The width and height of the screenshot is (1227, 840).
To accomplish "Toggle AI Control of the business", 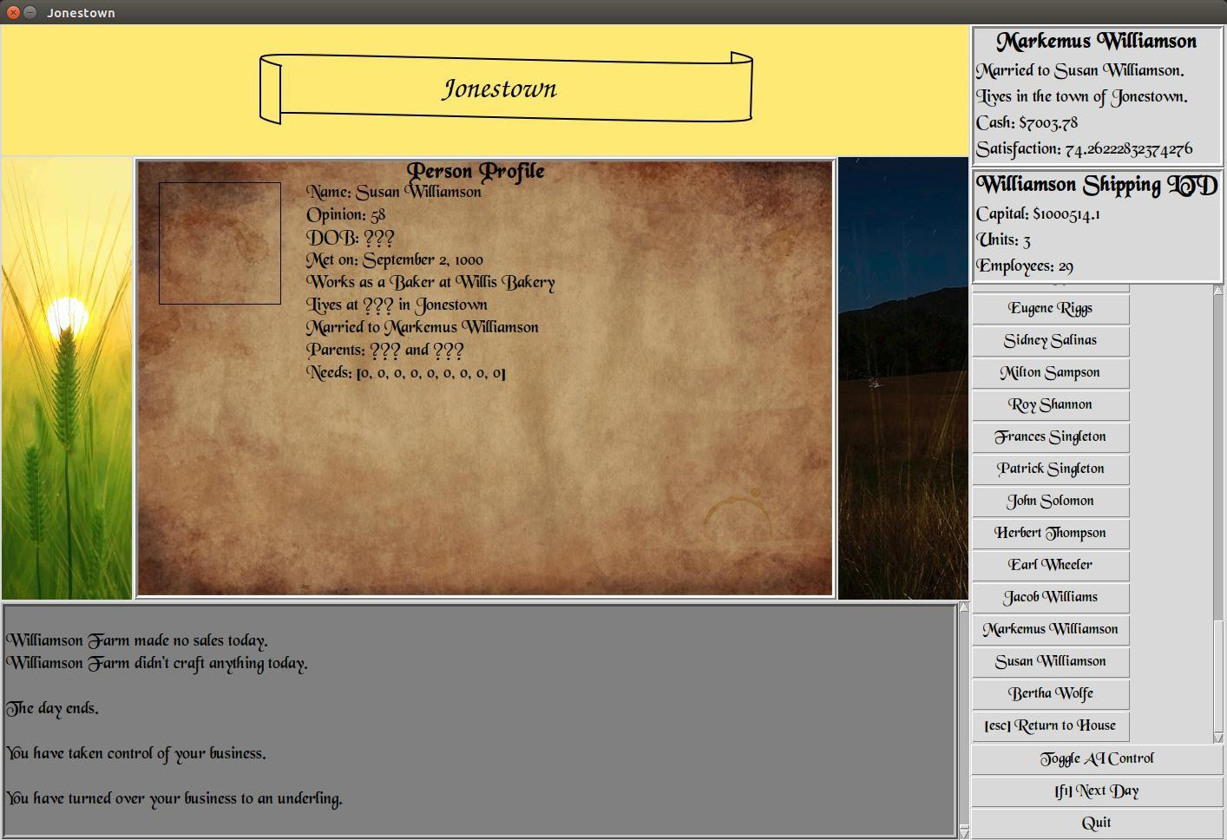I will pyautogui.click(x=1097, y=759).
